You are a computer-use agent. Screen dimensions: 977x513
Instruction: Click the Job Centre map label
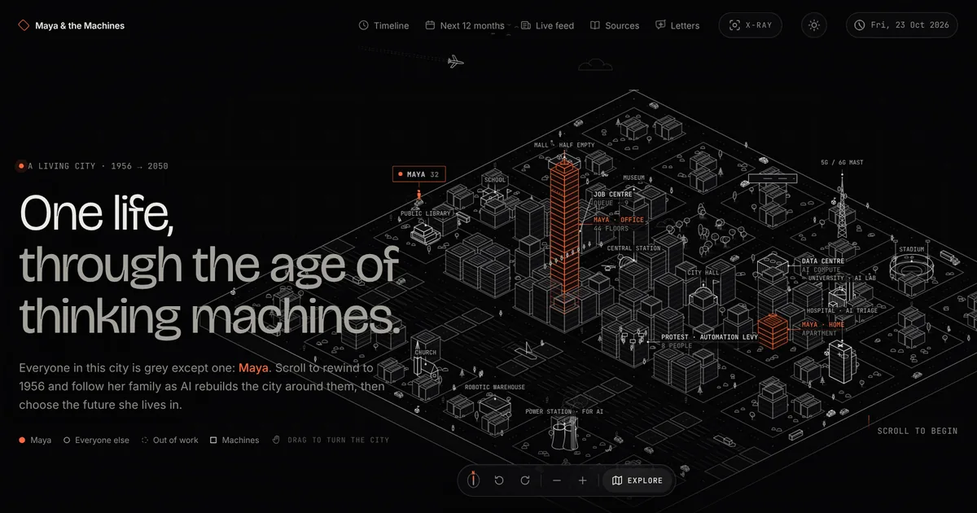click(x=612, y=195)
